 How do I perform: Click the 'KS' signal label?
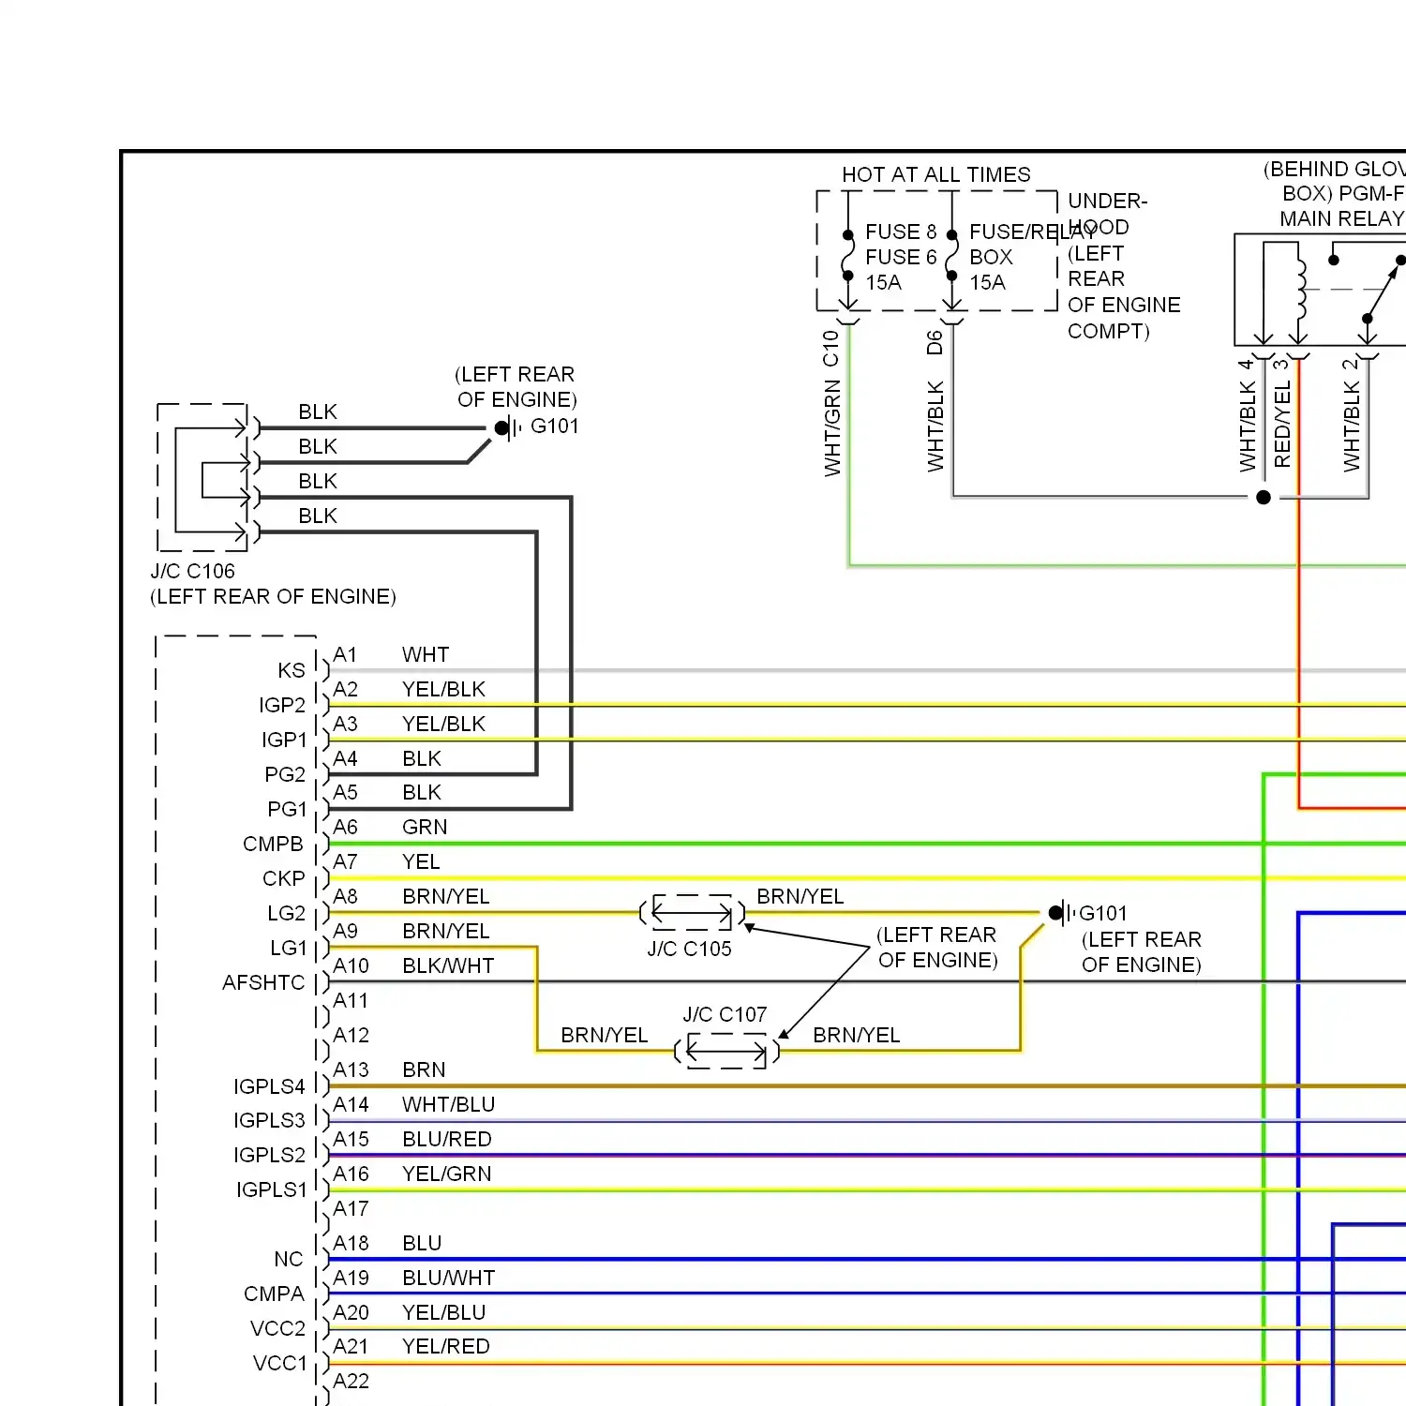point(292,671)
